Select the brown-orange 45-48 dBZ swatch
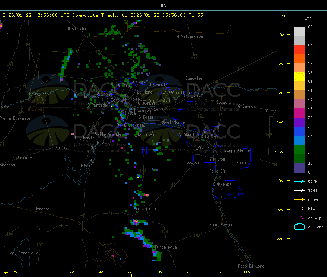This screenshot has width=327, height=277. 299,95
